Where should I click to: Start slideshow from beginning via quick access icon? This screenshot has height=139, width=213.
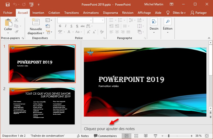click(x=31, y=4)
